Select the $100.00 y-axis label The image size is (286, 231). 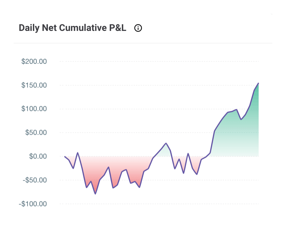34,109
